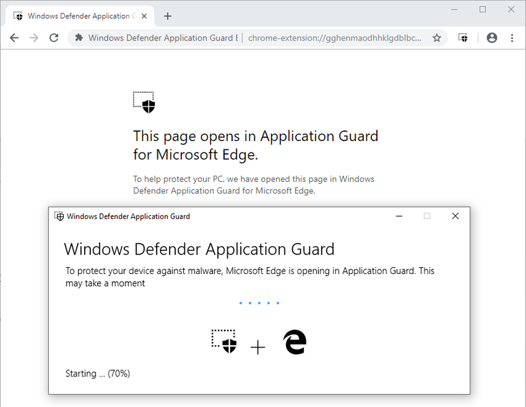Viewport: 526px width, 407px height.
Task: Click the Microsoft Edge logo in dialog
Action: click(295, 343)
